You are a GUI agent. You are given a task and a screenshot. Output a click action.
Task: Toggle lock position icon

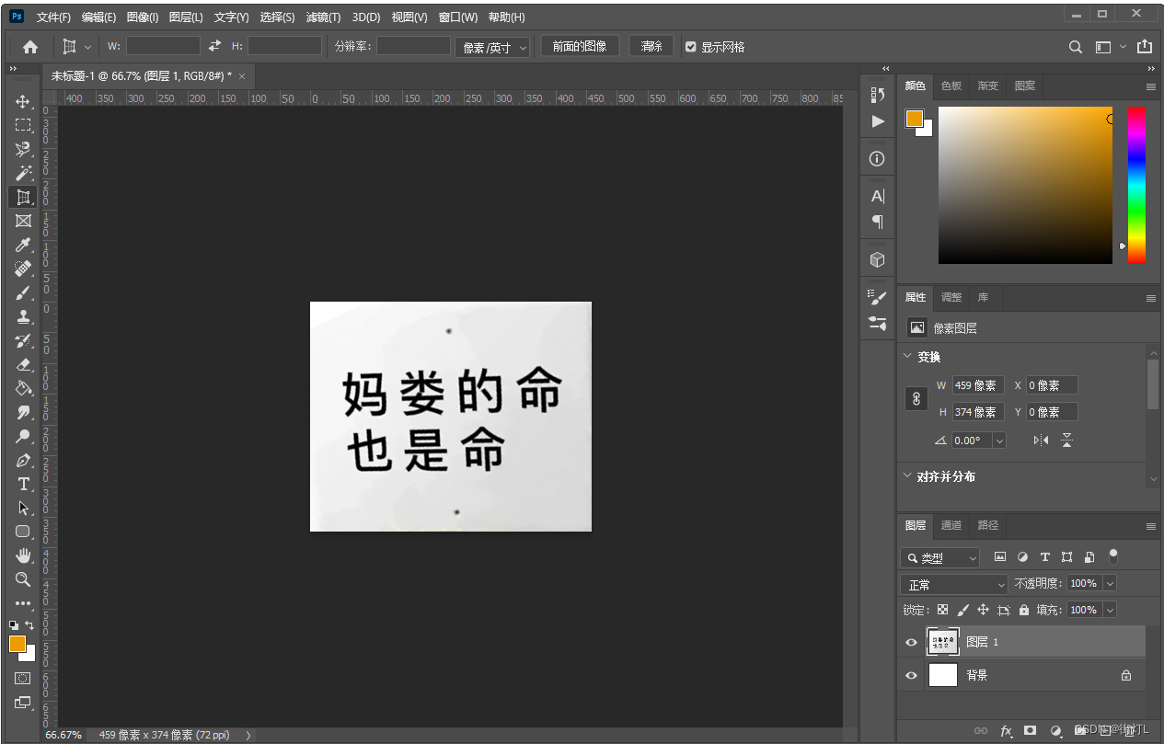tap(983, 610)
